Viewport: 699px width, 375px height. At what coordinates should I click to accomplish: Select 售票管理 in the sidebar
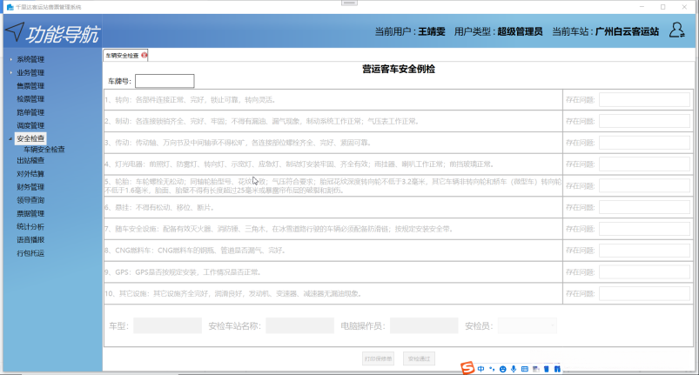coord(30,85)
